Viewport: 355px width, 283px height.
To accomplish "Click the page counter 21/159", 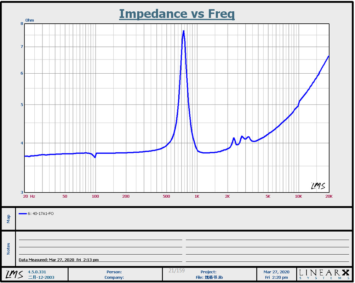I will tap(177, 271).
